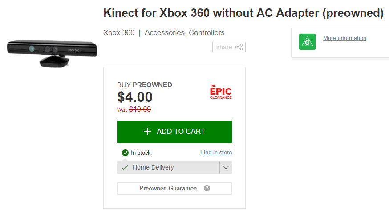The height and width of the screenshot is (210, 389).
Task: Click the $4.00 preowned price
Action: click(135, 97)
